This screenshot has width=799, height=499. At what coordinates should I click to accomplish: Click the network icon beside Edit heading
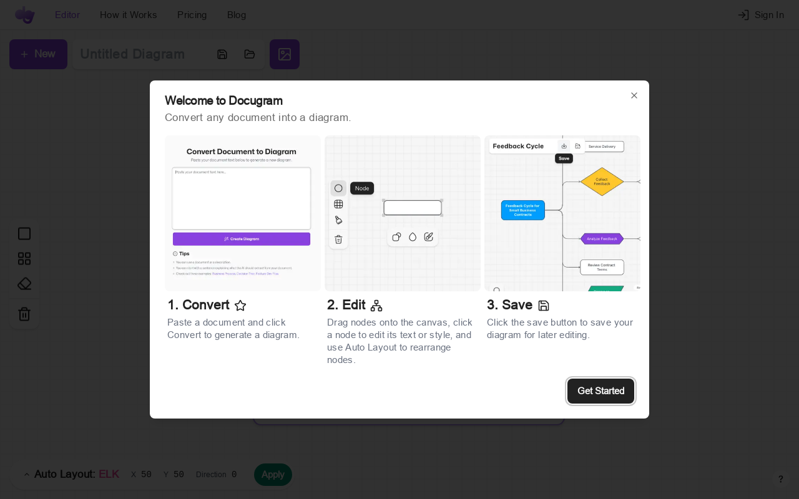[376, 306]
